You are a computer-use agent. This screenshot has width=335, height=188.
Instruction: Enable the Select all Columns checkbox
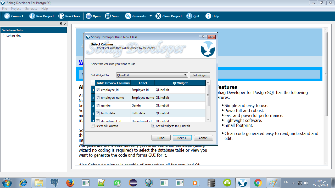pyautogui.click(x=93, y=126)
